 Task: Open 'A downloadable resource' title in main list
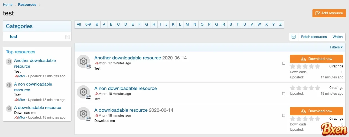coord(121,110)
